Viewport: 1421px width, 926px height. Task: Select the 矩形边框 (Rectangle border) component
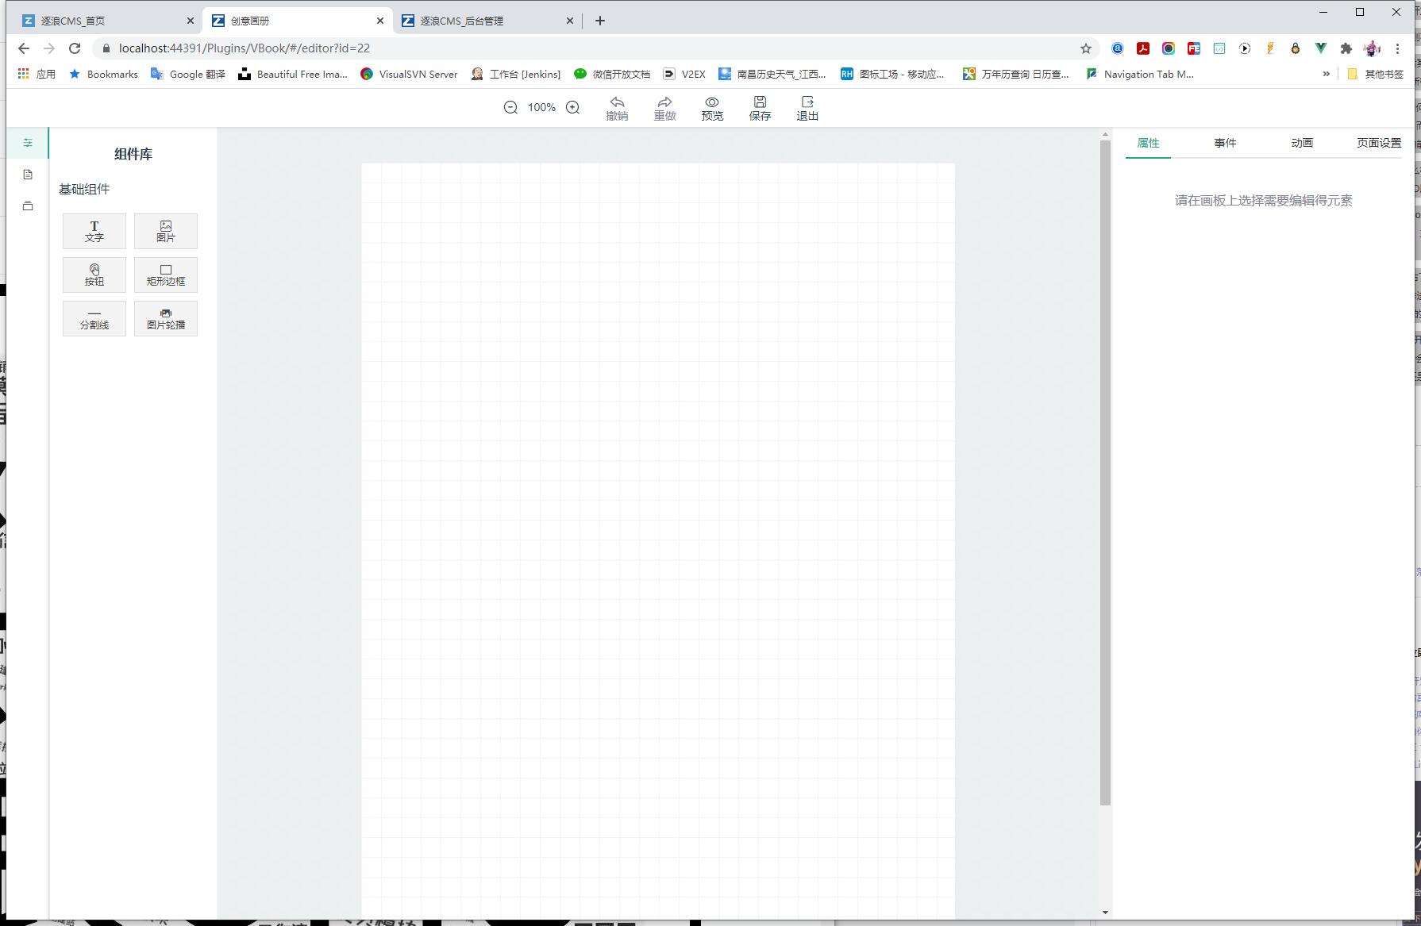tap(165, 275)
